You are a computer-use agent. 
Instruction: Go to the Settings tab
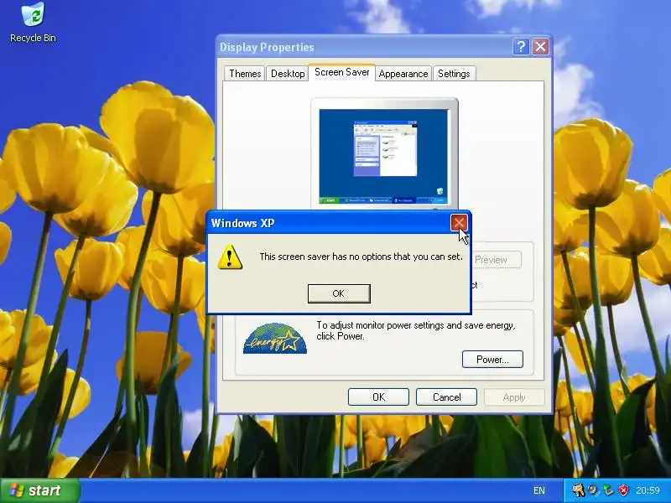[454, 74]
